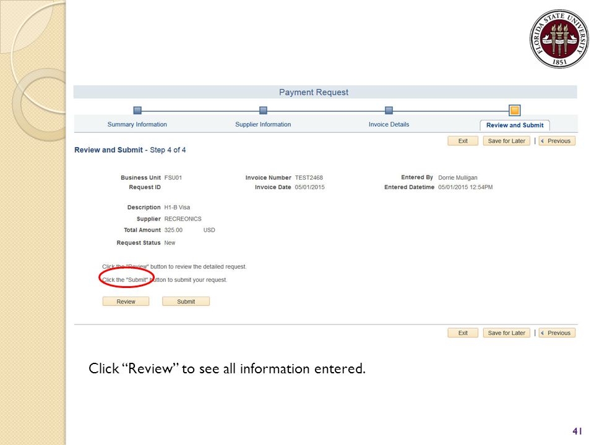Go to Summary Information step

[137, 124]
